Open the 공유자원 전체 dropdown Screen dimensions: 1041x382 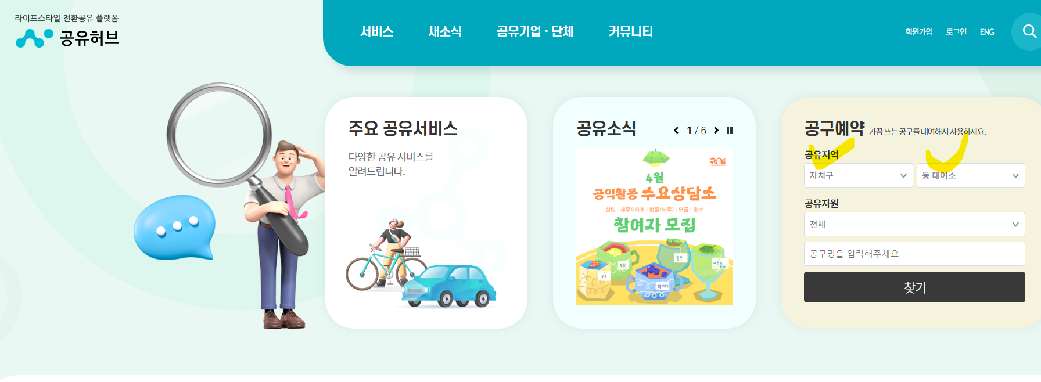(914, 224)
